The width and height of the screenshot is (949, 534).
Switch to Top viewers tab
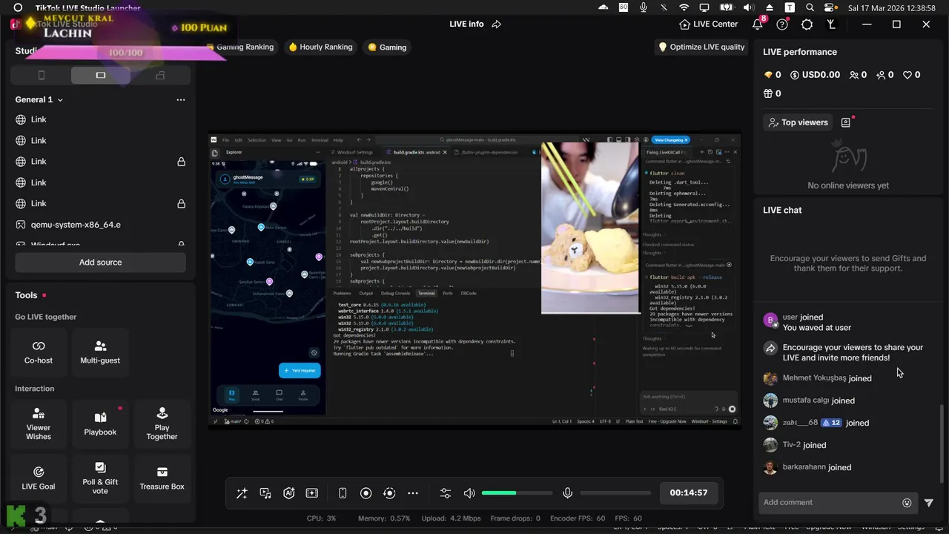click(798, 122)
